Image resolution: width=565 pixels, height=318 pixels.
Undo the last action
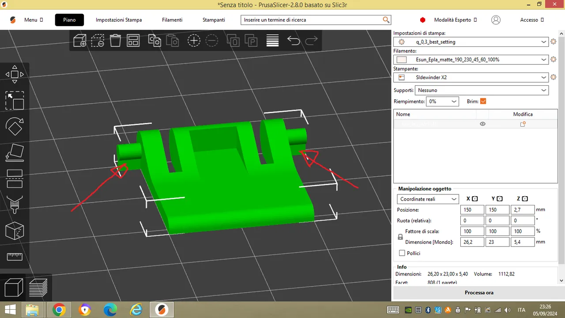click(x=294, y=40)
